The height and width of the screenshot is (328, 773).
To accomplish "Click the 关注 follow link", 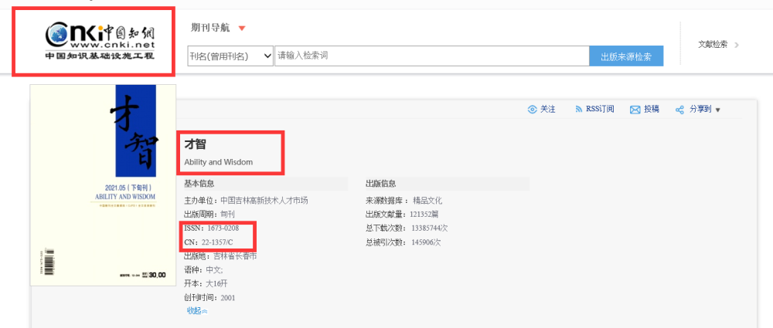I will coord(548,110).
